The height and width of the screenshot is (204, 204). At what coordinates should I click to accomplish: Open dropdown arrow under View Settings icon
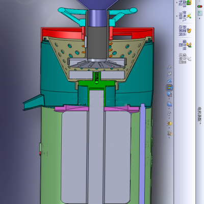(x=169, y=137)
